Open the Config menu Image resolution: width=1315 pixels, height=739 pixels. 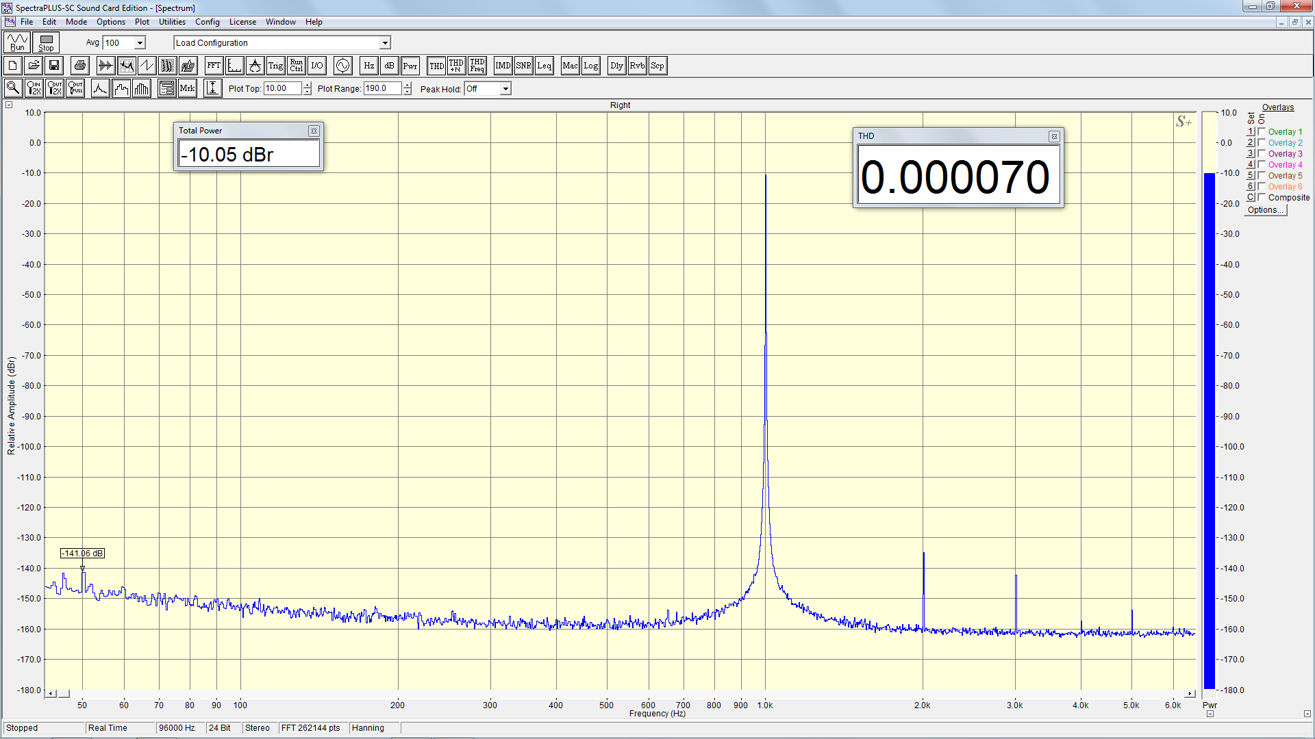tap(208, 22)
